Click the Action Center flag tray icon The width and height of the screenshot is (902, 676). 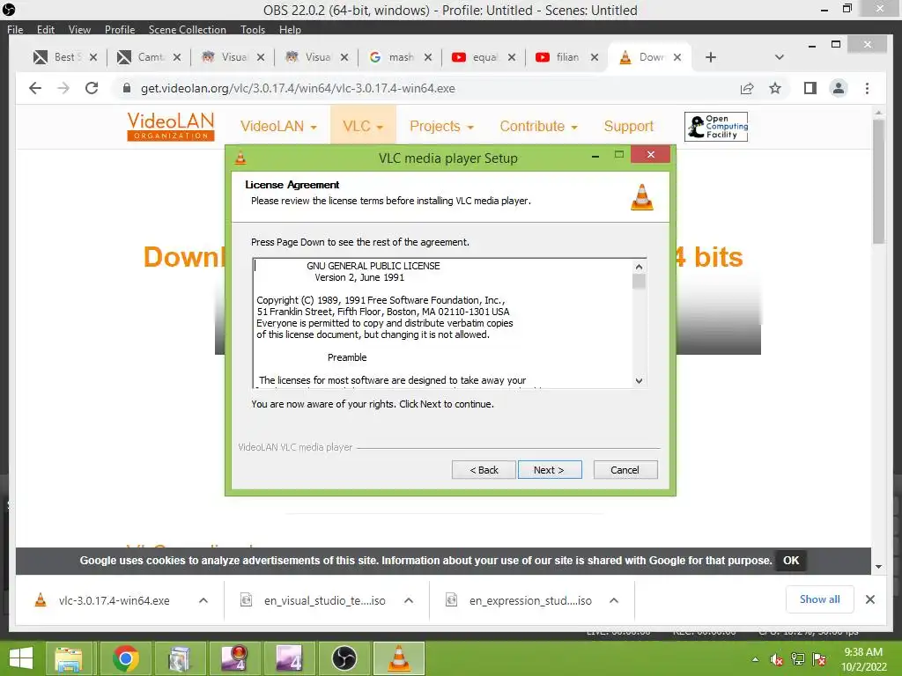[x=819, y=659]
